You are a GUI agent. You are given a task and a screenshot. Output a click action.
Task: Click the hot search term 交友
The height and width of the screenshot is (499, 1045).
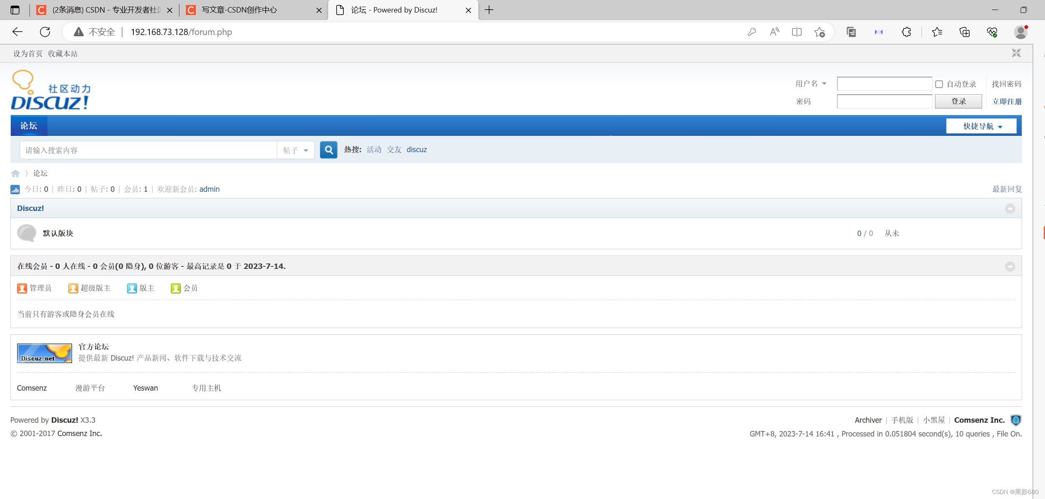click(x=394, y=149)
